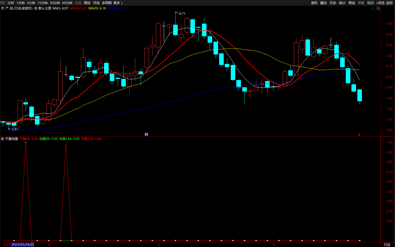Click the diamond icon above the price axis
This screenshot has height=247, width=395.
pos(373,8)
